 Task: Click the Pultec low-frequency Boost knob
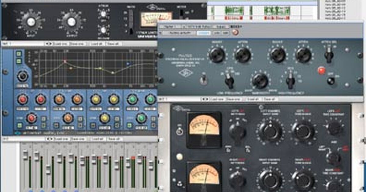coord(217,55)
